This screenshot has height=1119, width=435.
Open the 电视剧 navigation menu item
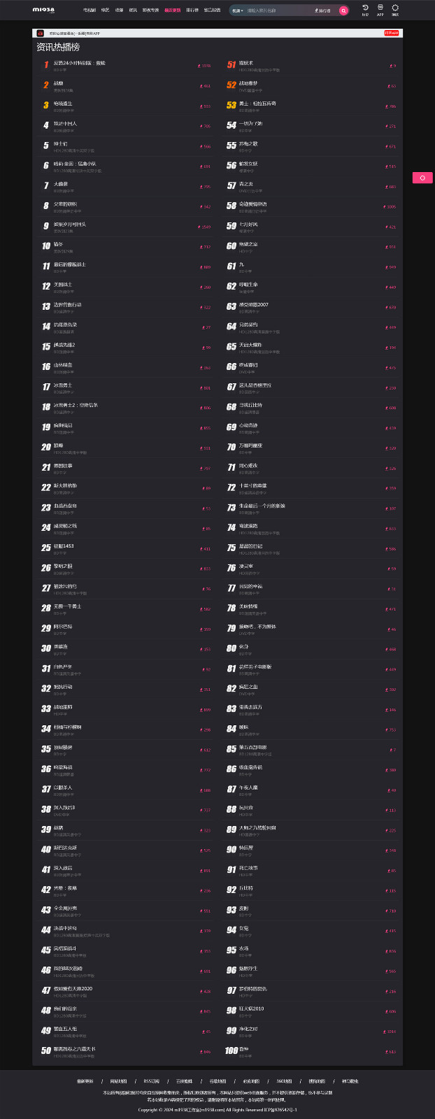90,10
